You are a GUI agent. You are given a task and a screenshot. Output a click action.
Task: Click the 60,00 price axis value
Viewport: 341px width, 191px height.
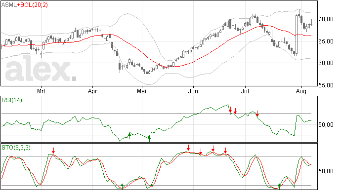326,63
